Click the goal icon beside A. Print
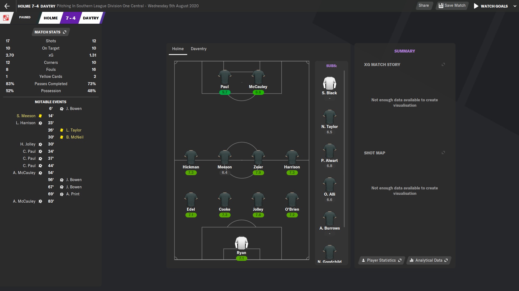The image size is (519, 291). coord(62,194)
